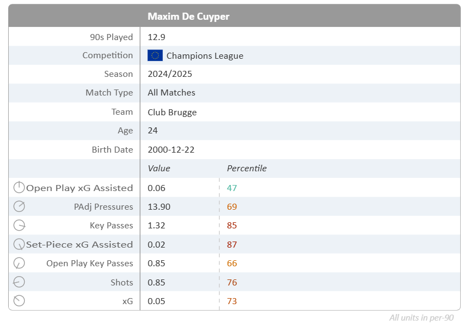Click the Maxim De Cuyper header title
The image size is (461, 325).
188,16
